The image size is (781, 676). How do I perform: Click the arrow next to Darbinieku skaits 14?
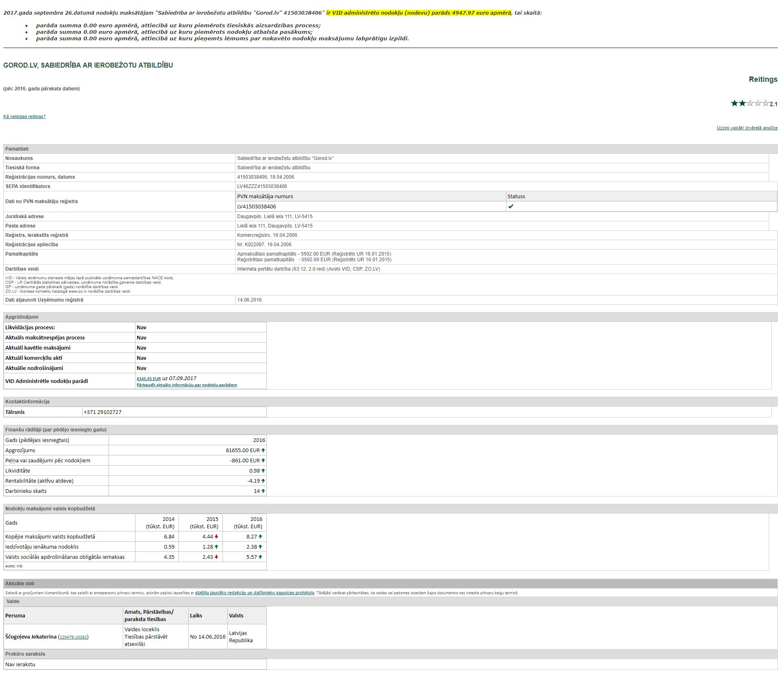[263, 491]
